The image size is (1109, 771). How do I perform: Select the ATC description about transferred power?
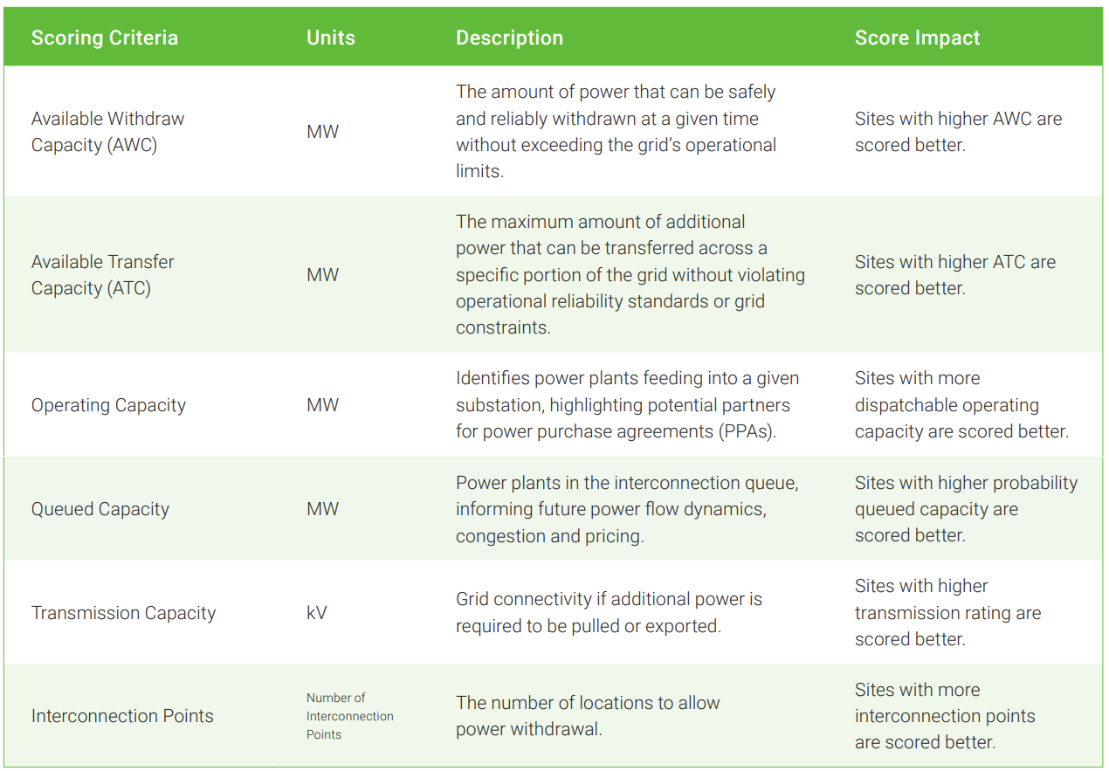(630, 275)
